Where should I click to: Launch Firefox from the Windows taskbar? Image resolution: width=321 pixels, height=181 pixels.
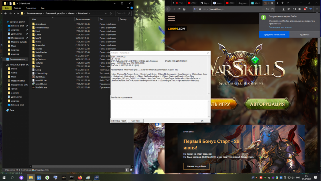click(80, 177)
